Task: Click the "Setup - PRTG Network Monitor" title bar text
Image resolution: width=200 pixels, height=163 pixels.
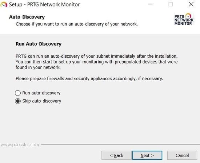Action: pos(44,5)
